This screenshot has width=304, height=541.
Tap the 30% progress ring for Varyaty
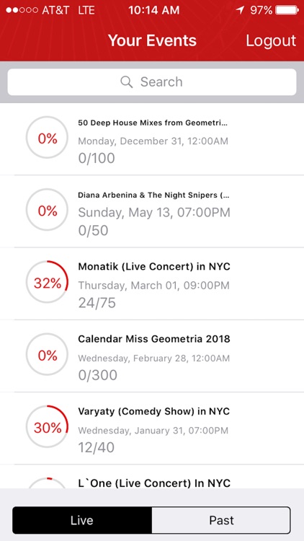tap(48, 427)
